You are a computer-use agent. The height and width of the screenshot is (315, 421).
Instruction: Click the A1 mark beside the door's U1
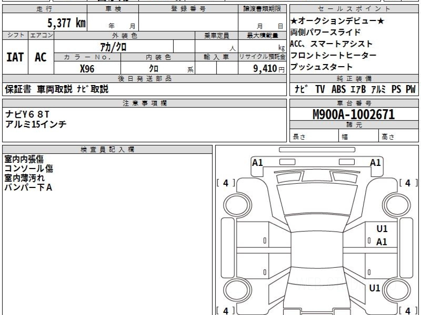(x=382, y=242)
